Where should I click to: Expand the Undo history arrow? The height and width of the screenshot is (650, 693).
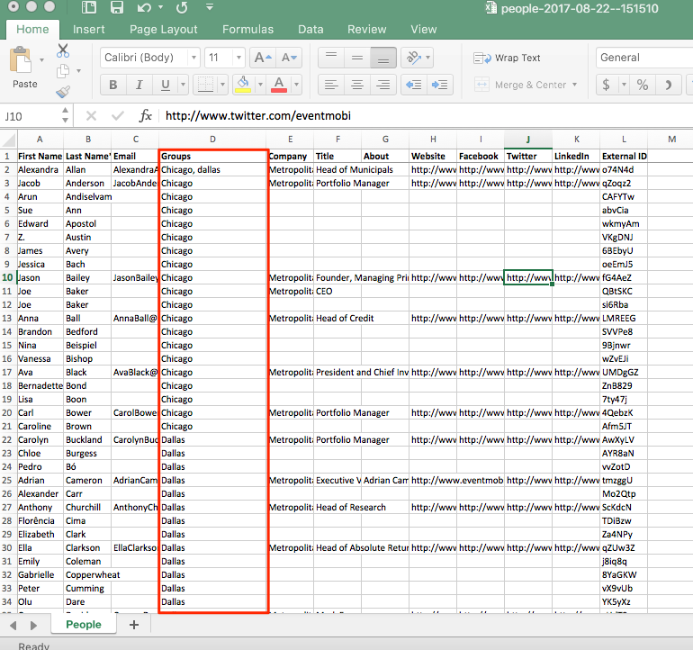pos(161,7)
